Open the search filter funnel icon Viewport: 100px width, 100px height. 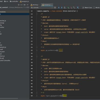(78, 8)
